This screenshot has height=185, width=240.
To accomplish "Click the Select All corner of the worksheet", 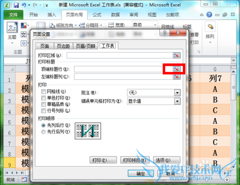I will (x=10, y=69).
